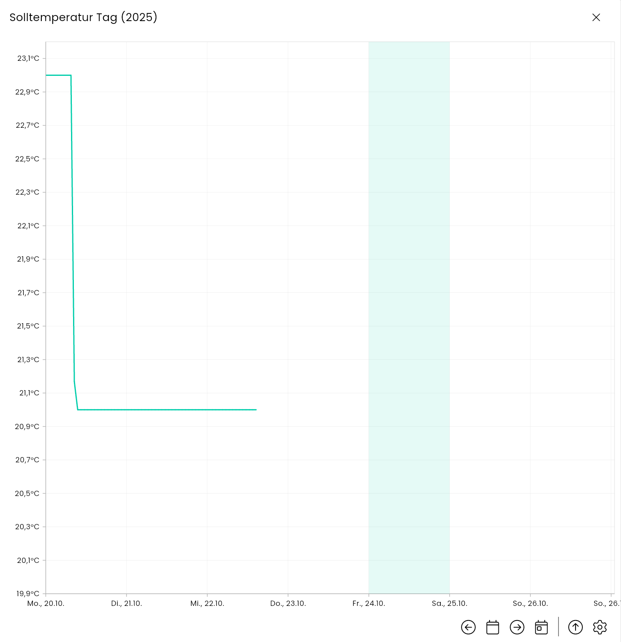Click the Mi., 22.10. date label
The height and width of the screenshot is (642, 621).
pos(207,603)
